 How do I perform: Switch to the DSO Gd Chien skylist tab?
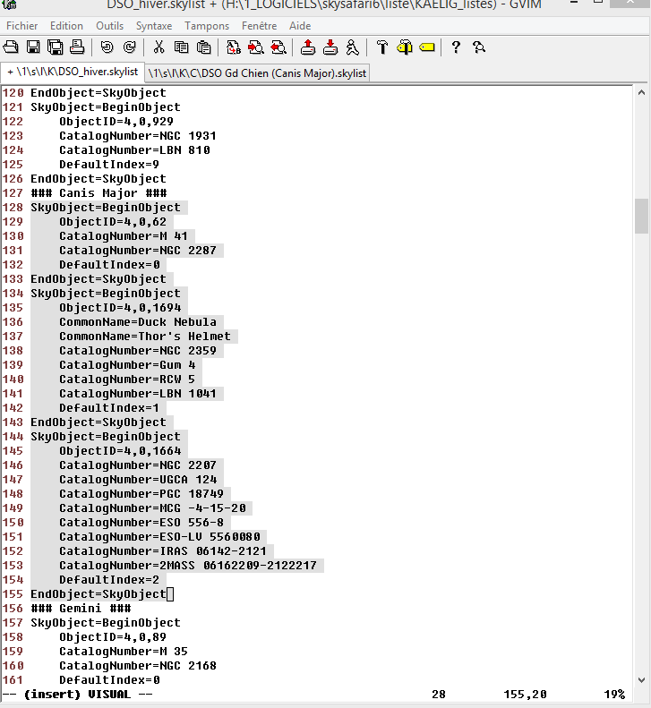258,73
